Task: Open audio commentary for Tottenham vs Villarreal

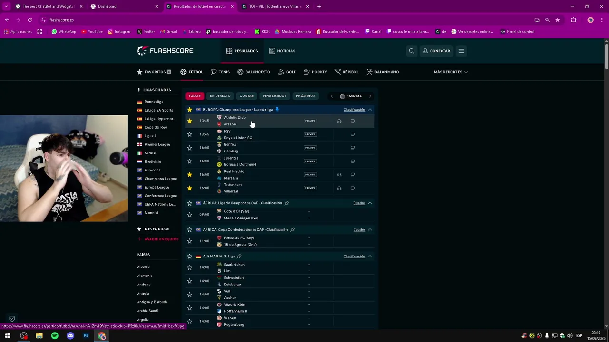Action: click(x=339, y=188)
